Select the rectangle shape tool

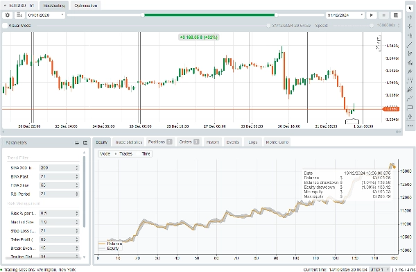click(410, 108)
